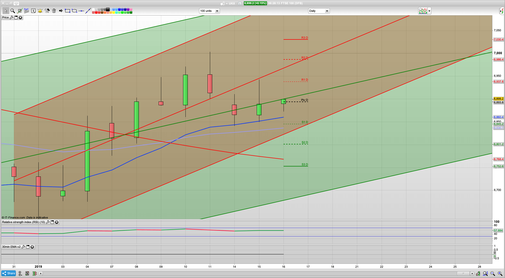505x278 pixels.
Task: Click the on-screen keyboard icon
Action: coord(16,3)
